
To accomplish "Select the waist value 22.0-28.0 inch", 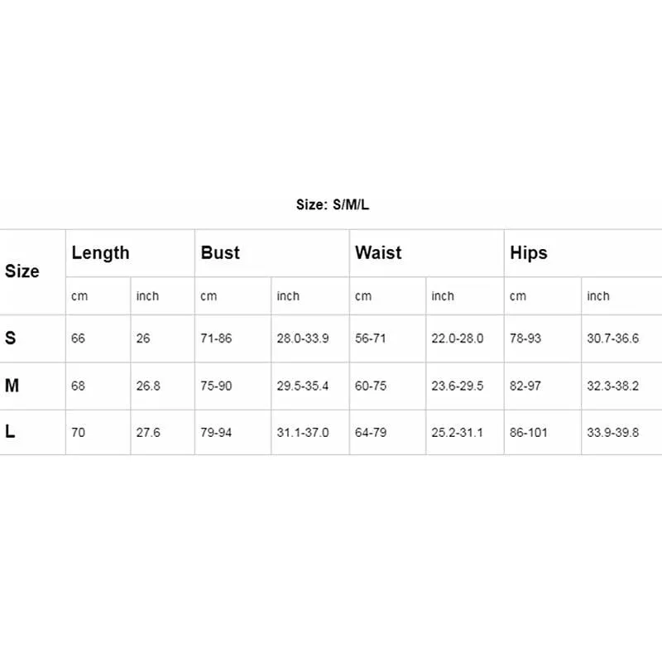I will tap(458, 338).
